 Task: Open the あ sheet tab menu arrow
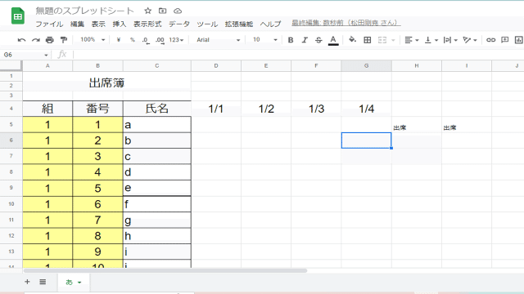[79, 283]
